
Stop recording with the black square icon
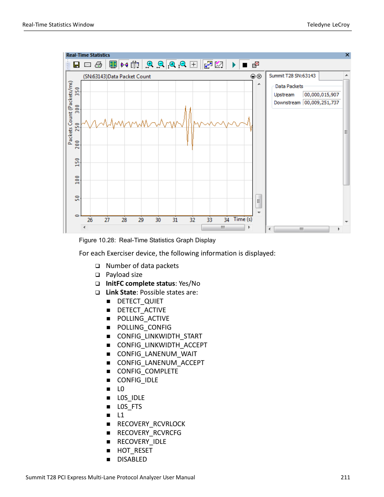tap(244, 64)
